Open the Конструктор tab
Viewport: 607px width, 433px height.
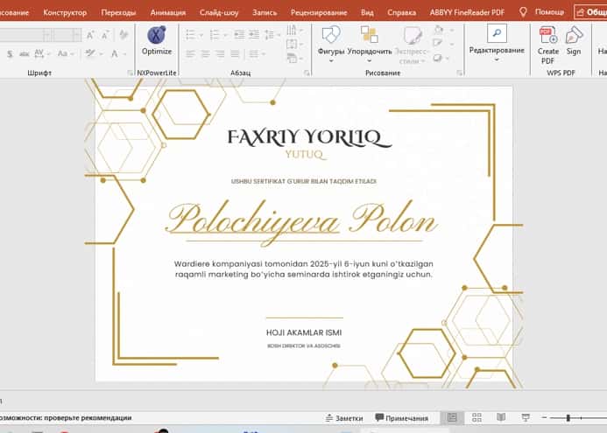(65, 12)
